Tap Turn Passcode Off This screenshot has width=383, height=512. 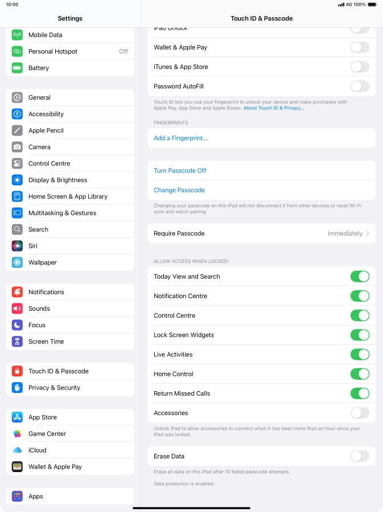point(180,171)
